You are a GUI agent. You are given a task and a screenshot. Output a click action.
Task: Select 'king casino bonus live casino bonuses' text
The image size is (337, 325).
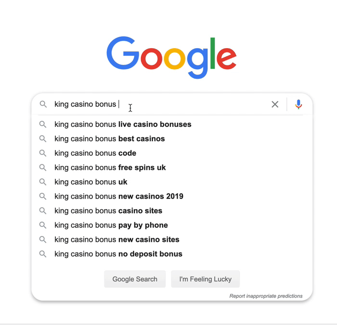(123, 125)
